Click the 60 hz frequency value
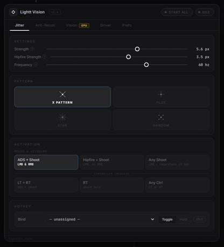Image resolution: width=224 pixels, height=247 pixels. click(204, 65)
